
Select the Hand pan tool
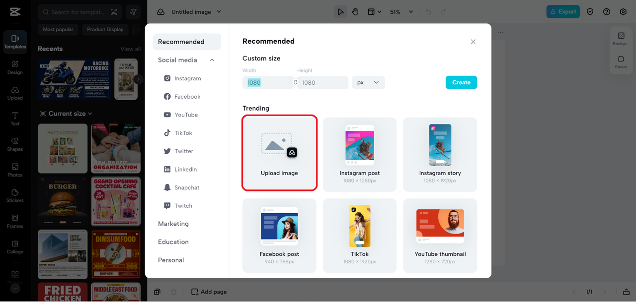tap(356, 11)
